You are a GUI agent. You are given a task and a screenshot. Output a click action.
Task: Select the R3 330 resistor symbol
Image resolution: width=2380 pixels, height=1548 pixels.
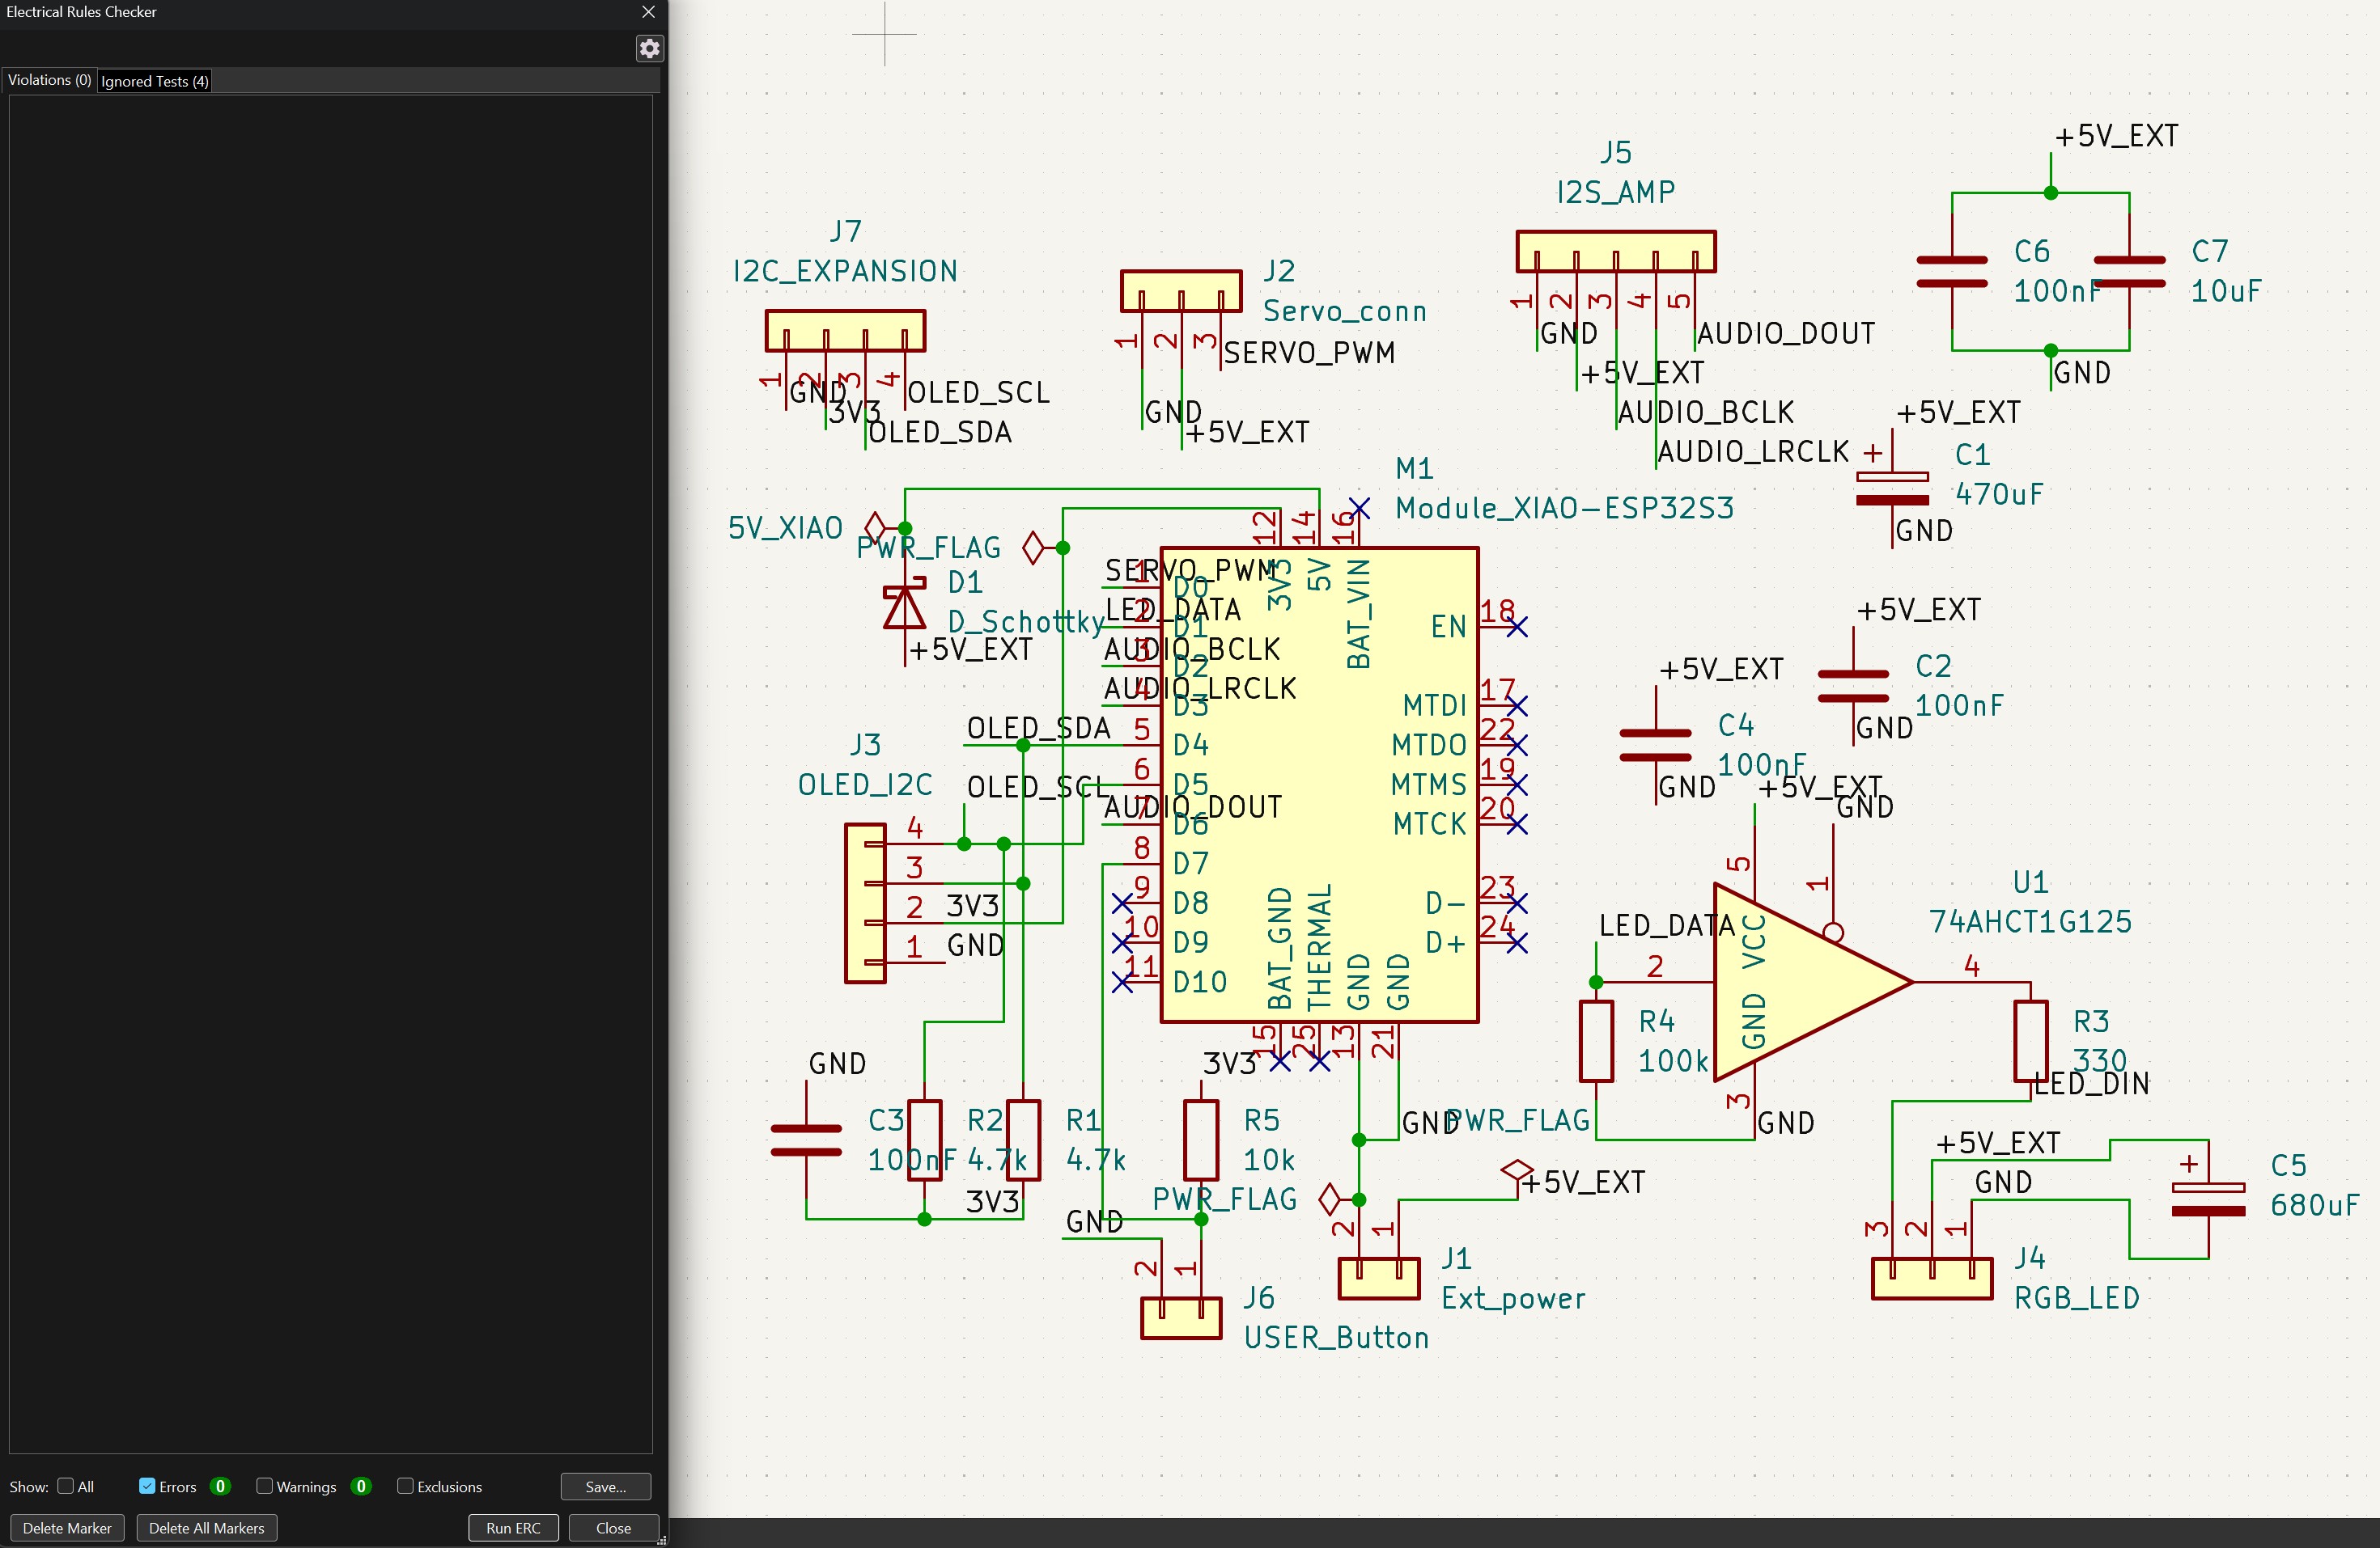coord(2031,1042)
